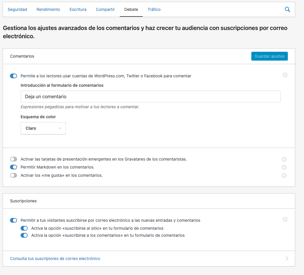The width and height of the screenshot is (304, 275).
Task: Click 'Introducción al formulario de comentarios' label
Action: [62, 85]
